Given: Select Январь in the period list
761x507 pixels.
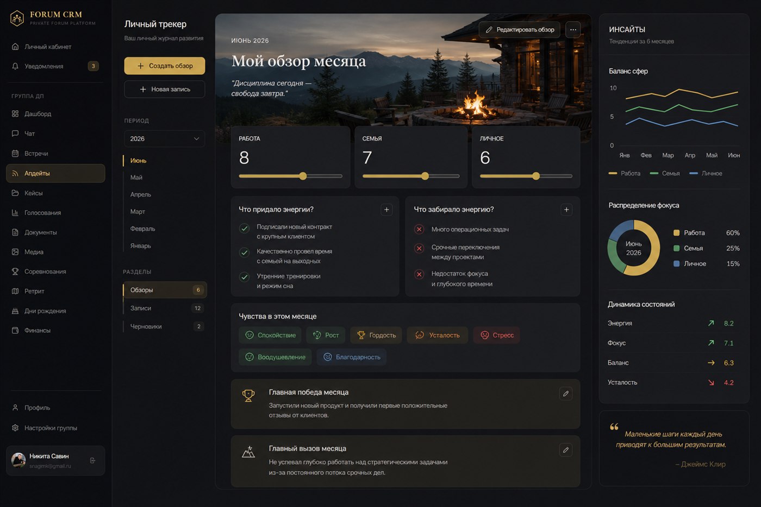Looking at the screenshot, I should click(141, 246).
